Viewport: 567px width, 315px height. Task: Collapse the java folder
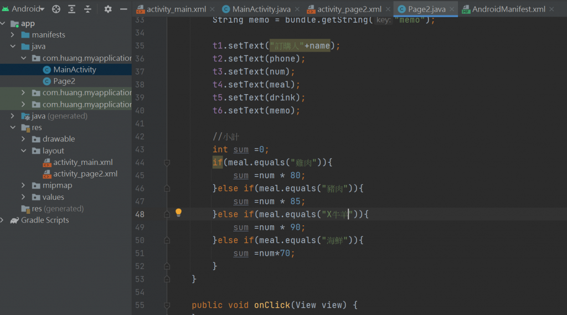(13, 47)
